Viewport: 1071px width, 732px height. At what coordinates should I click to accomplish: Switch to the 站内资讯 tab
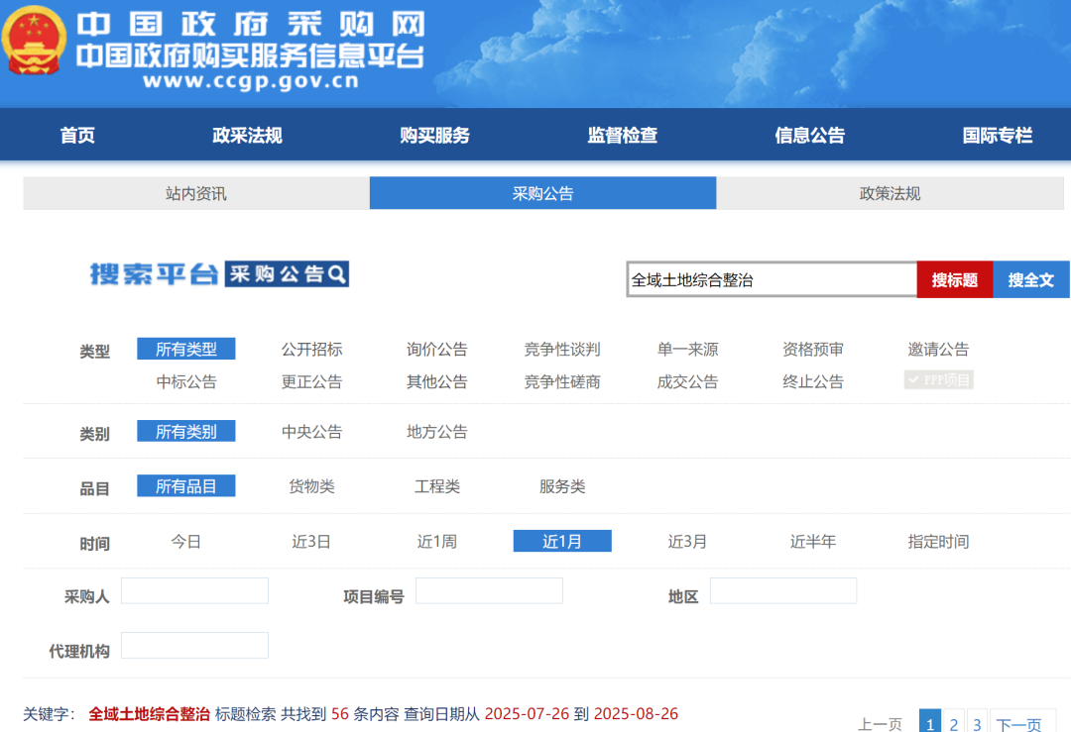pyautogui.click(x=195, y=193)
